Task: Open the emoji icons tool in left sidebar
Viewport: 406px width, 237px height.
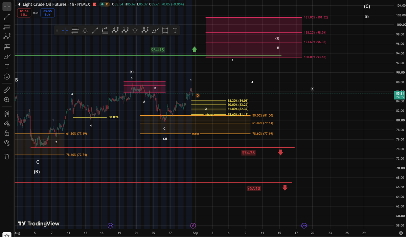Action: tap(7, 77)
